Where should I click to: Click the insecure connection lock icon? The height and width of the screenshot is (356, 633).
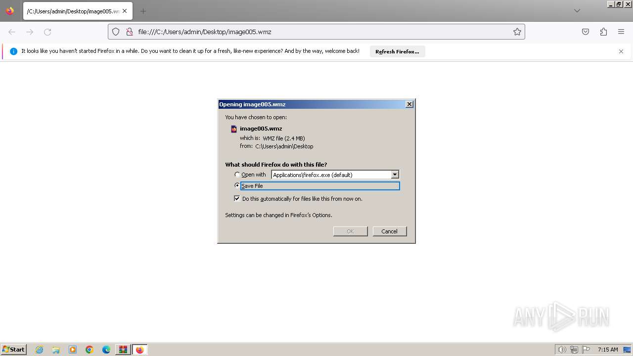pyautogui.click(x=129, y=32)
